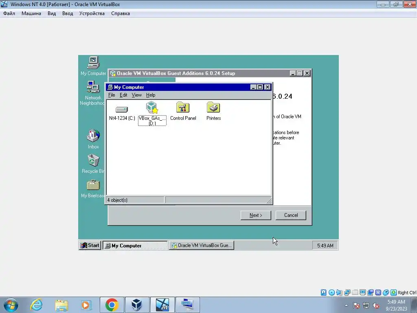Open Help menu in My Computer
This screenshot has height=313, width=417.
(x=151, y=95)
